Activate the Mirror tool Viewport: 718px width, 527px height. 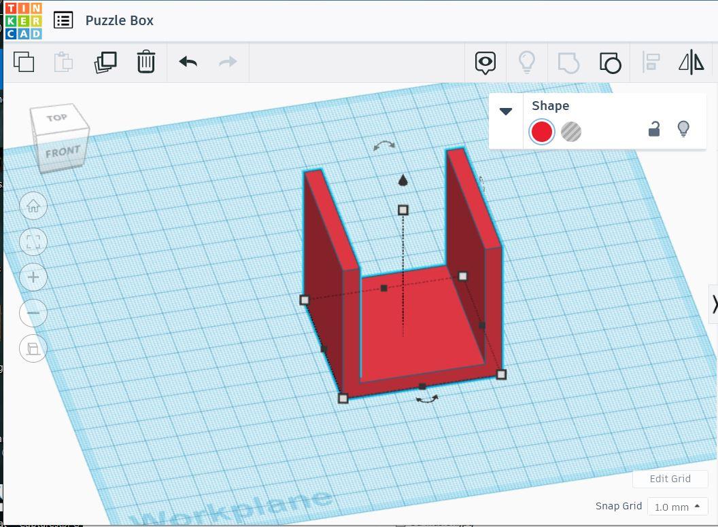tap(691, 62)
